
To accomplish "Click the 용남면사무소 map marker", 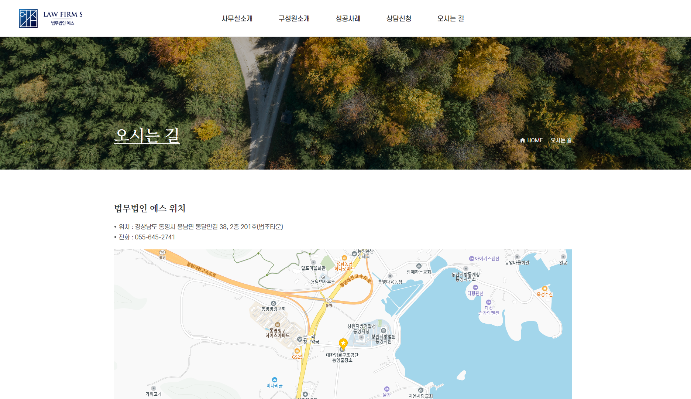I will [x=323, y=277].
